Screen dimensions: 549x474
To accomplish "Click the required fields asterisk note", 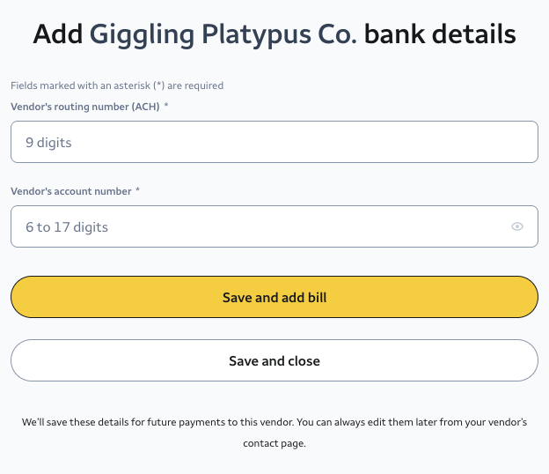I will coord(117,85).
